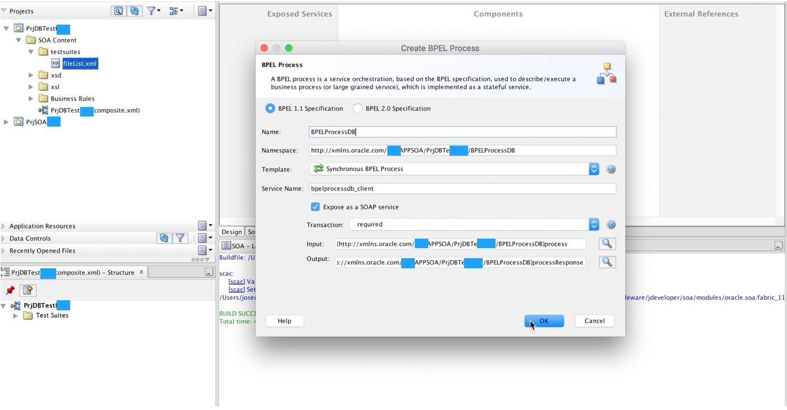Viewport: 787px width, 410px height.
Task: Collapse the Projects panel header arrow
Action: pyautogui.click(x=3, y=11)
